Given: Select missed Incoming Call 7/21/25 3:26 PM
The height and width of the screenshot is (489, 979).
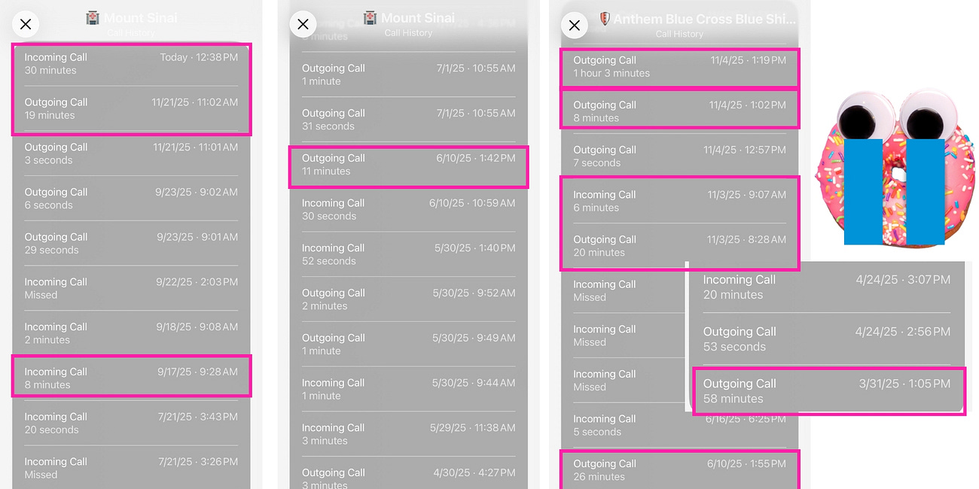Looking at the screenshot, I should click(x=131, y=468).
